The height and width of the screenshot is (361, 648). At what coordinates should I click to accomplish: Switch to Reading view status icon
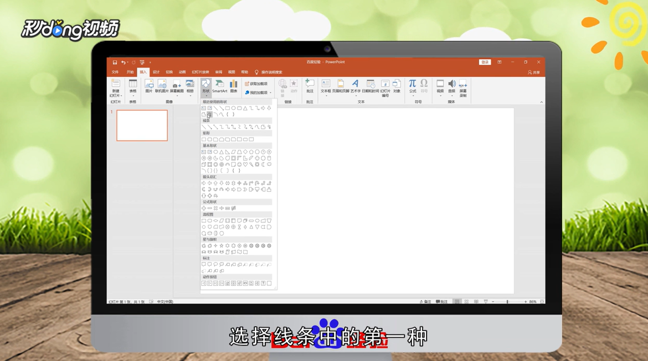[476, 302]
